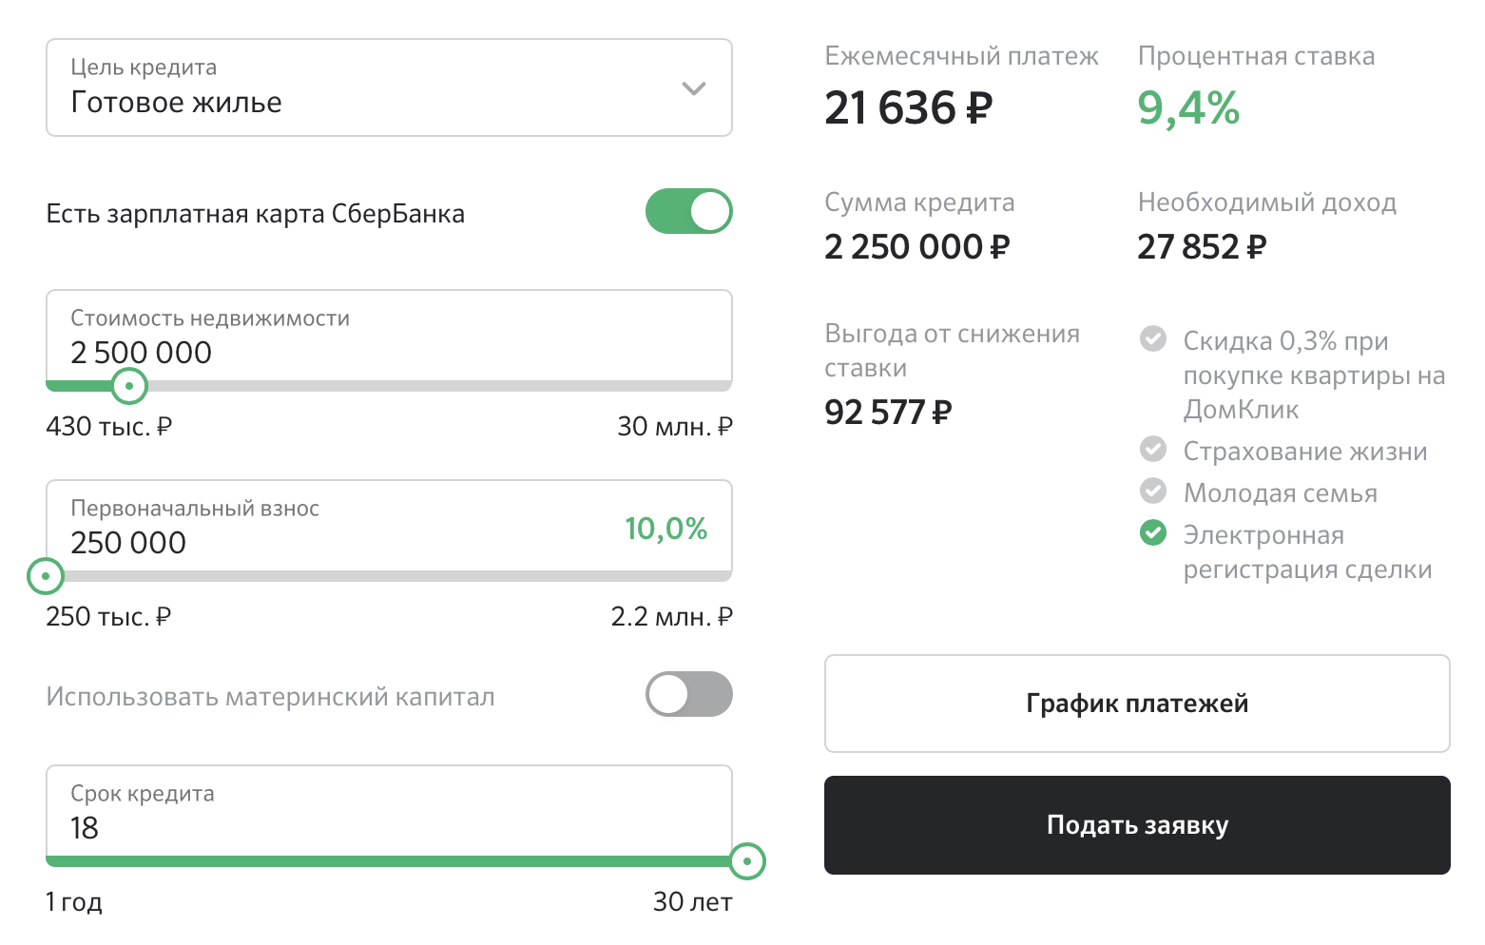The height and width of the screenshot is (945, 1485).
Task: Click the checkmark icon for Скидка 0,3% ДомКлик
Action: [x=1153, y=338]
